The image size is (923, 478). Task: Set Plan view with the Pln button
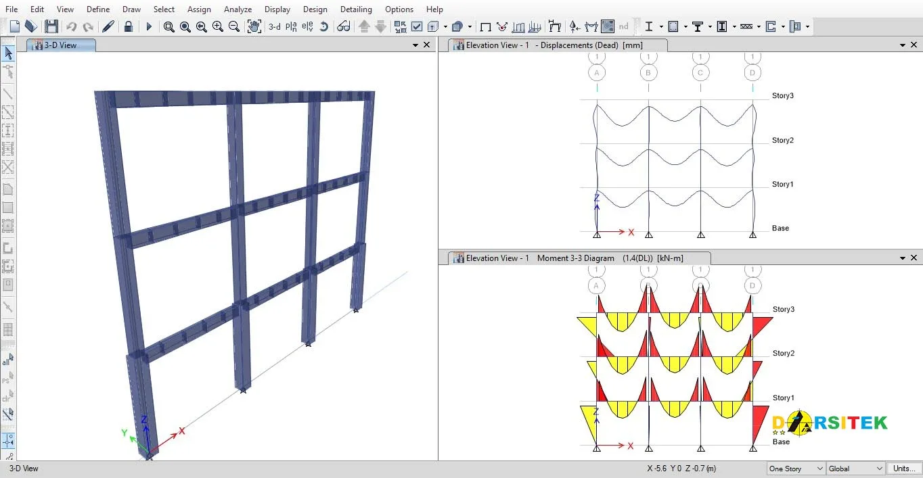tap(291, 26)
